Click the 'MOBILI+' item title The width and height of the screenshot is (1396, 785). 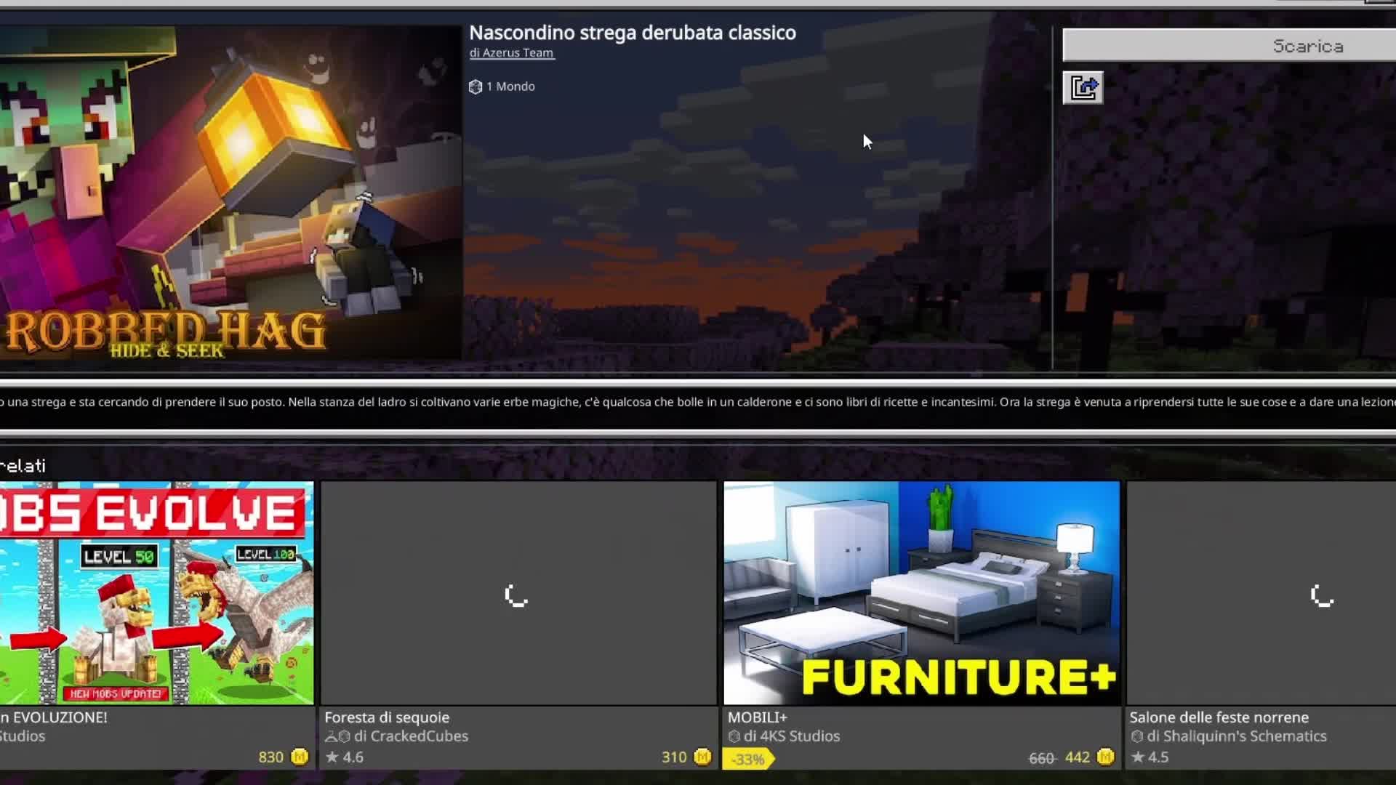(758, 717)
